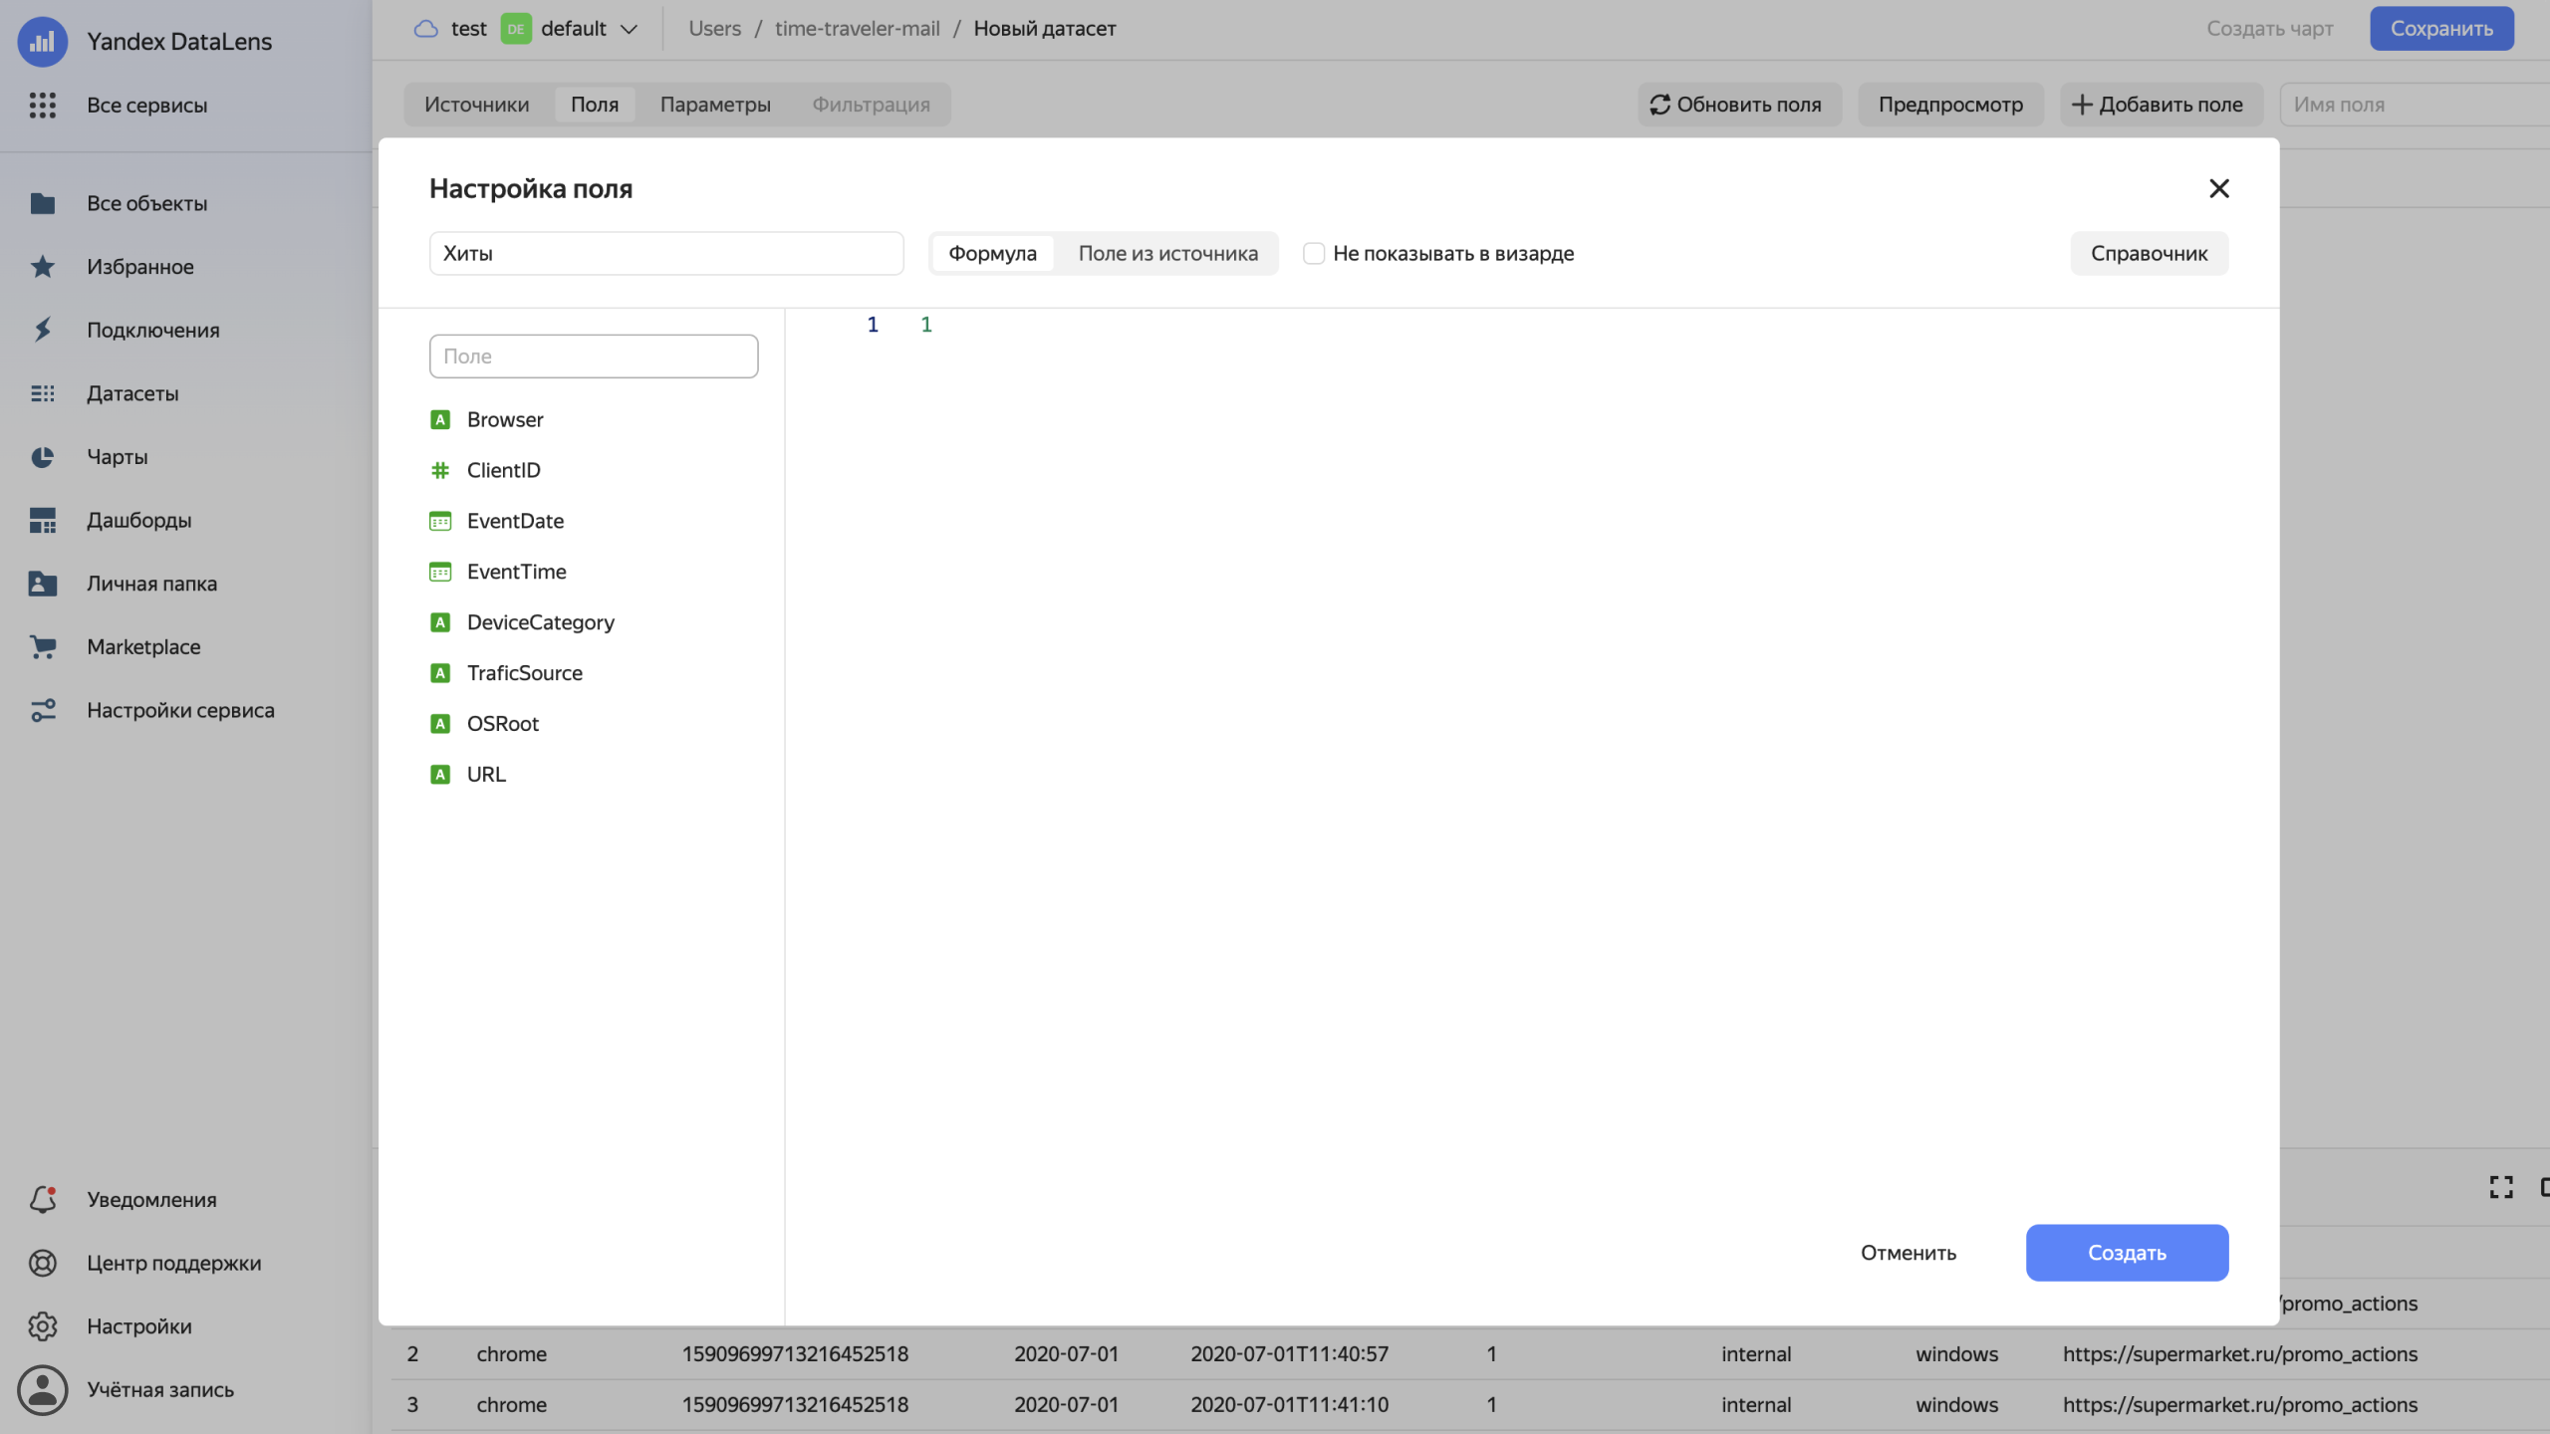The width and height of the screenshot is (2550, 1434).
Task: Switch to the Фильтрация tab
Action: tap(871, 105)
